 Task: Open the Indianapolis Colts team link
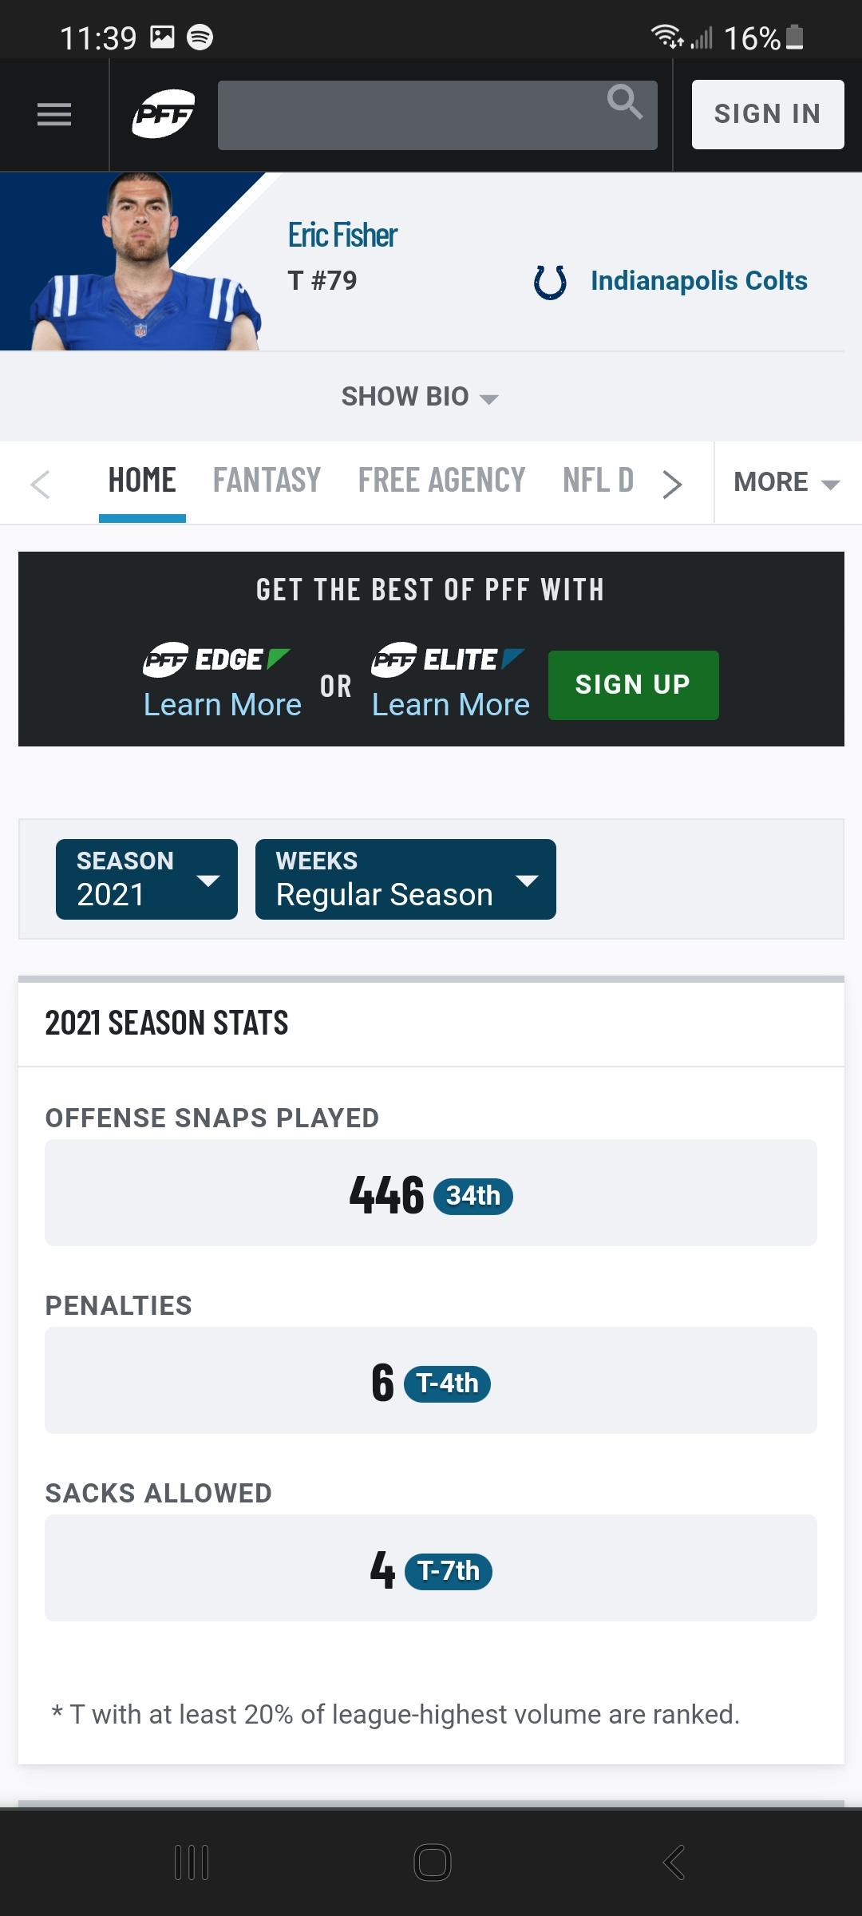(698, 281)
